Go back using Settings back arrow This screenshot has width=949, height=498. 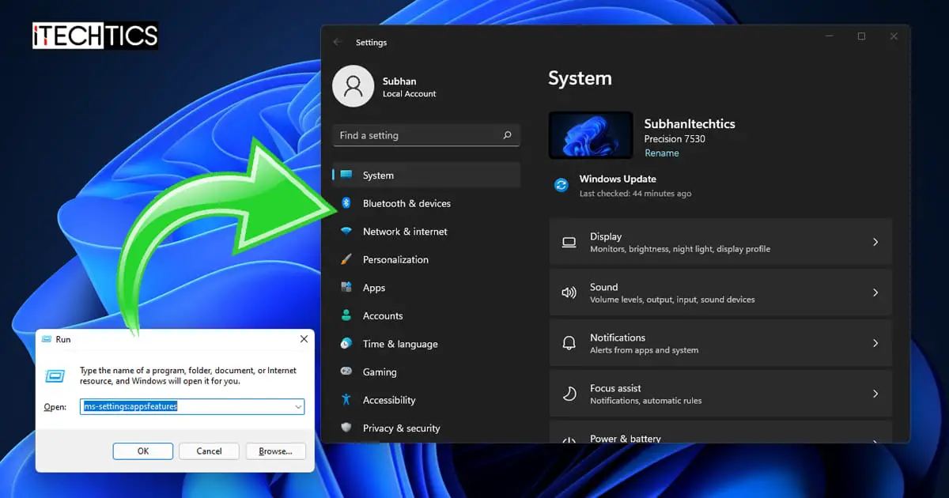338,42
